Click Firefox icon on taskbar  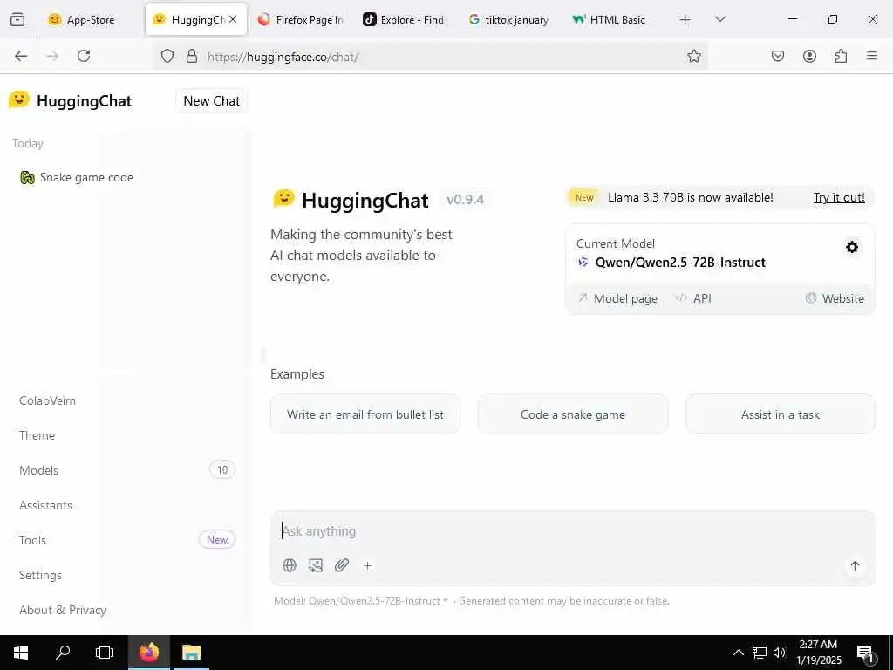point(148,653)
